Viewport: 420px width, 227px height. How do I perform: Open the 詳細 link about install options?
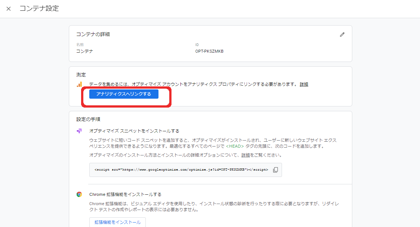point(246,155)
